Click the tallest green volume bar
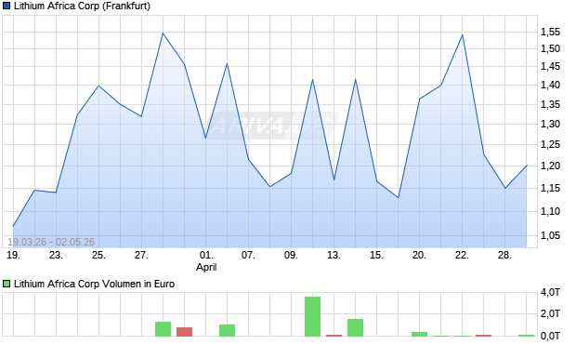 tap(312, 316)
